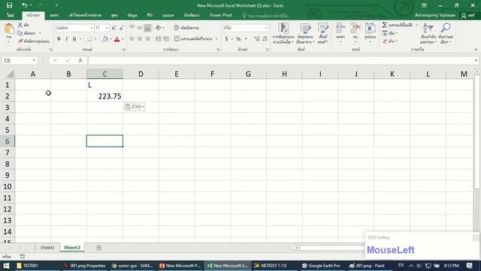Open the File tab
481x271 pixels.
click(10, 15)
